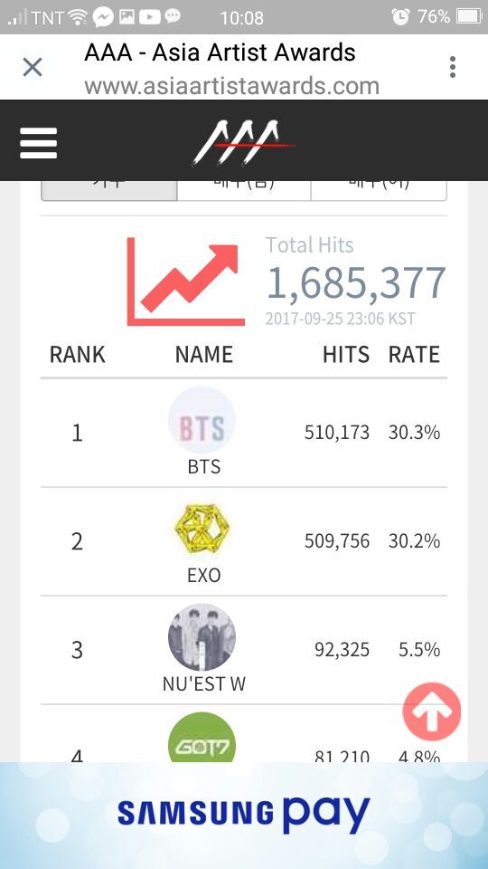The height and width of the screenshot is (869, 488).
Task: Tap the Messenger notification icon in status bar
Action: (x=103, y=17)
